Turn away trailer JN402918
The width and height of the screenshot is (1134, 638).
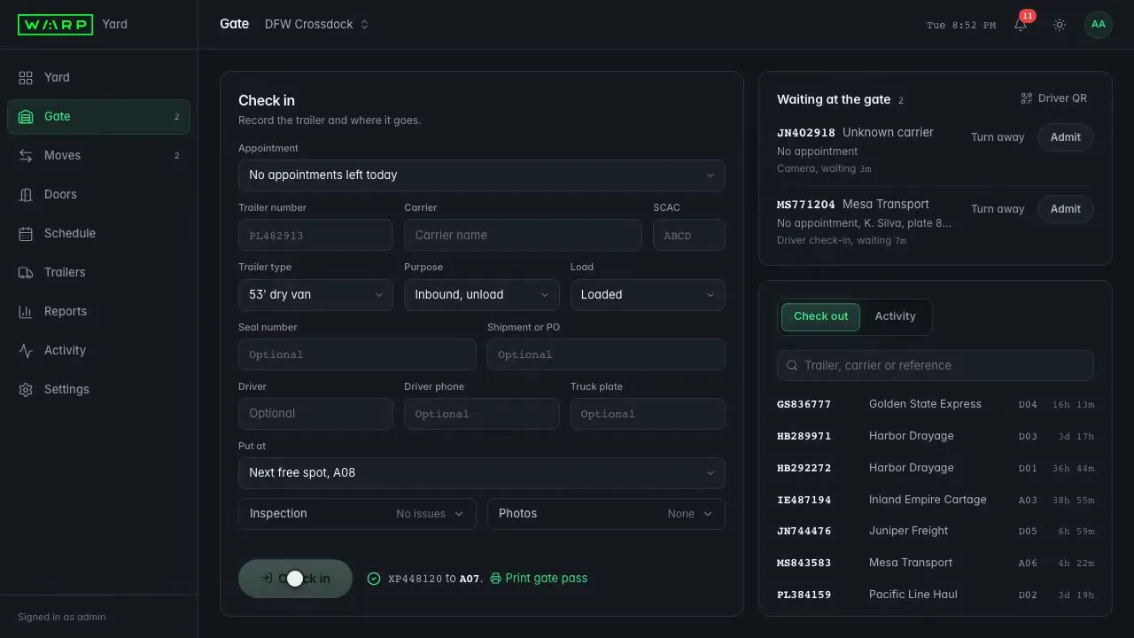coord(998,137)
